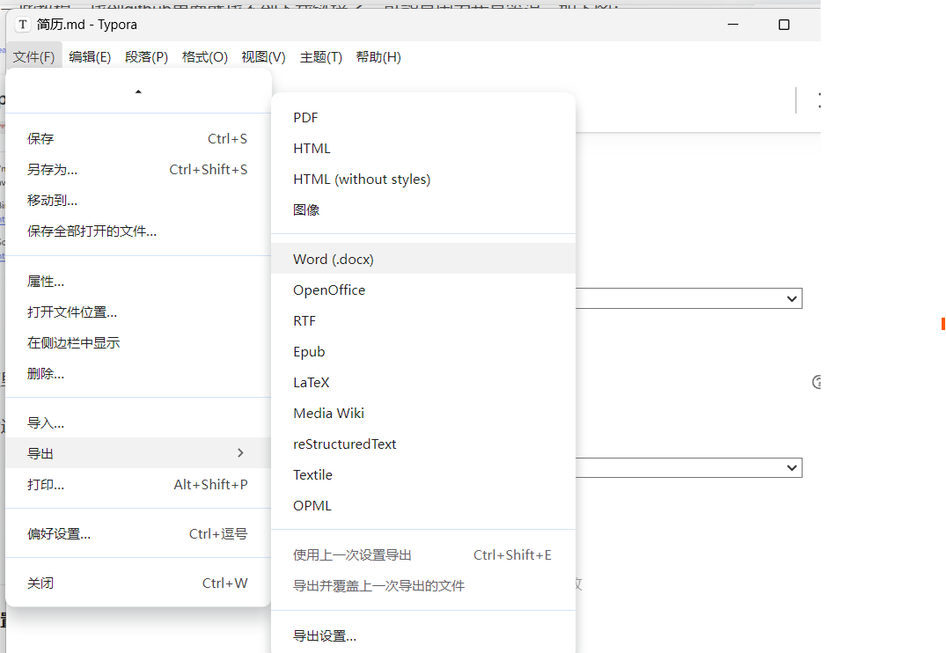Viewport: 946px width, 653px height.
Task: Open the 主题(T) menu
Action: [321, 56]
